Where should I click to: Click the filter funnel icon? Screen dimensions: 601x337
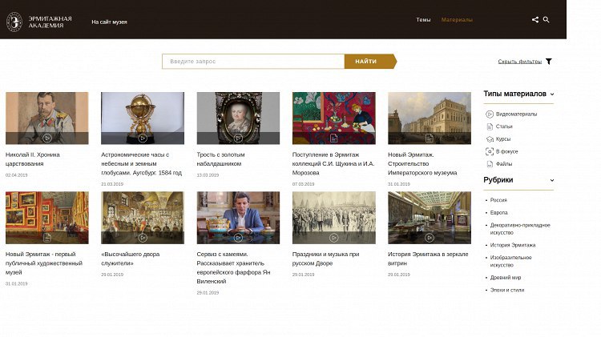tap(549, 62)
